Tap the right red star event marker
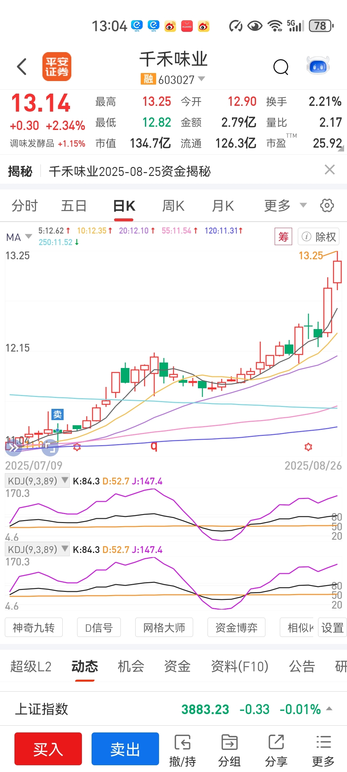Viewport: 347px width, 772px height. click(308, 447)
